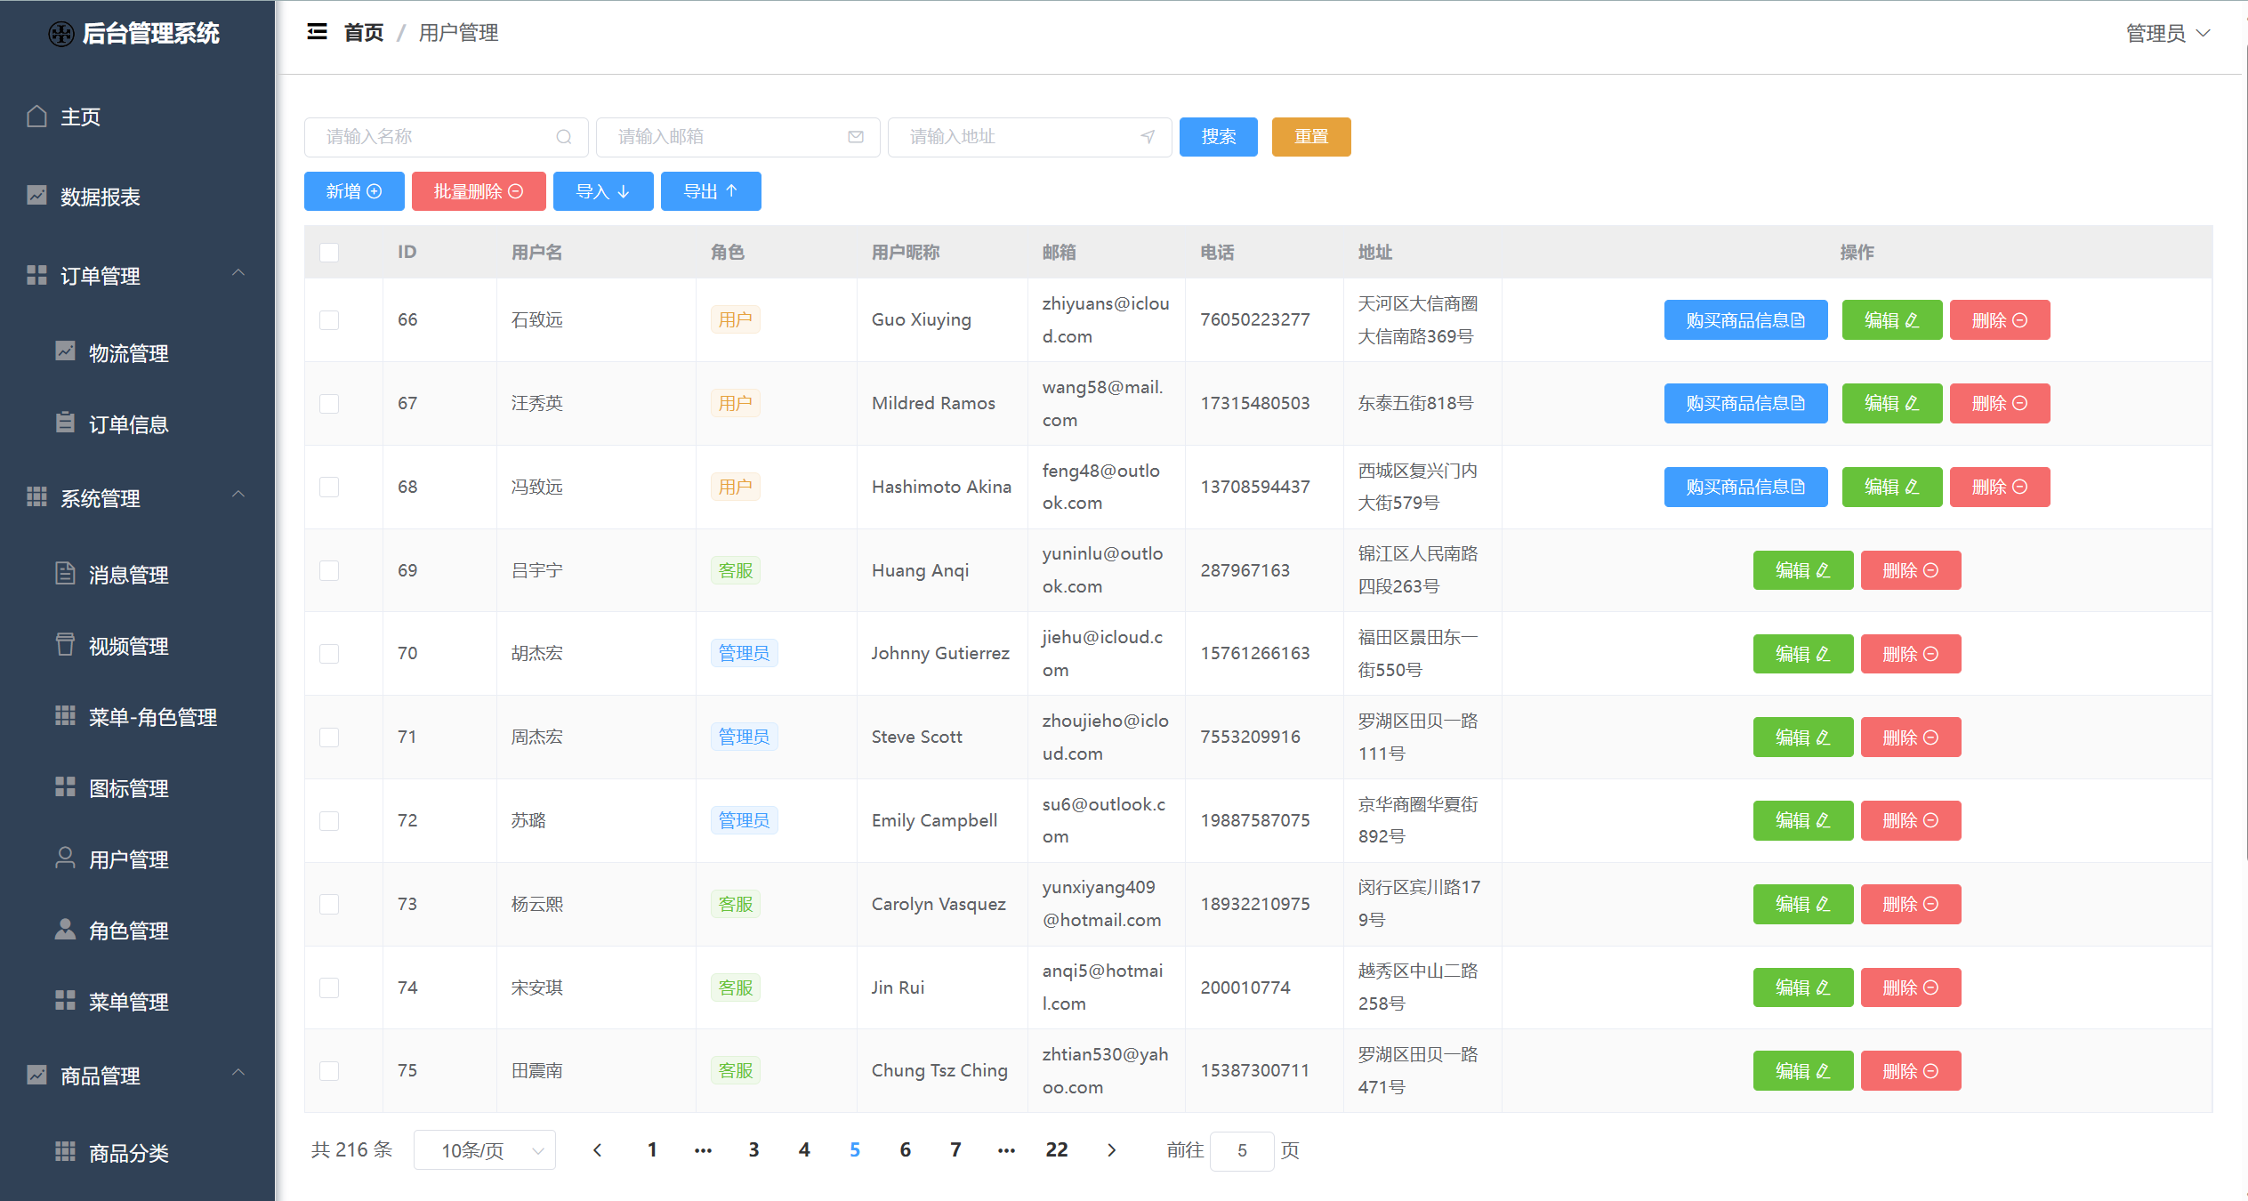Tick the checkbox for ID 72 苏璐
The height and width of the screenshot is (1201, 2248).
tap(329, 820)
